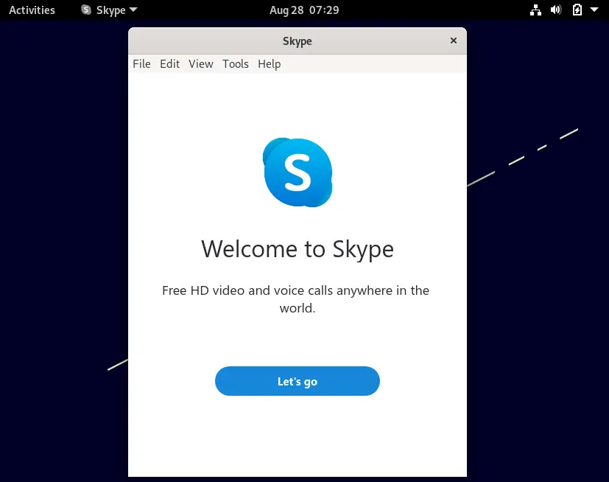The image size is (609, 482).
Task: Click the wired network status icon
Action: coord(535,10)
